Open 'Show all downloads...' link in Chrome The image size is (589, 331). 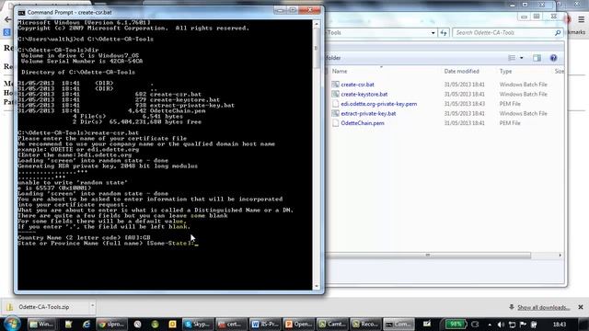[x=543, y=307]
